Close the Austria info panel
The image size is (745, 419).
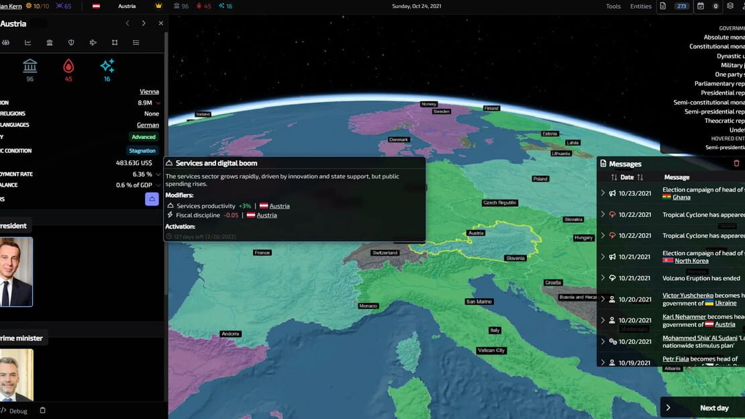click(x=161, y=24)
